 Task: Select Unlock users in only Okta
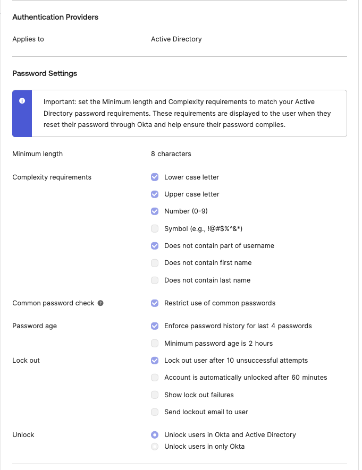154,446
